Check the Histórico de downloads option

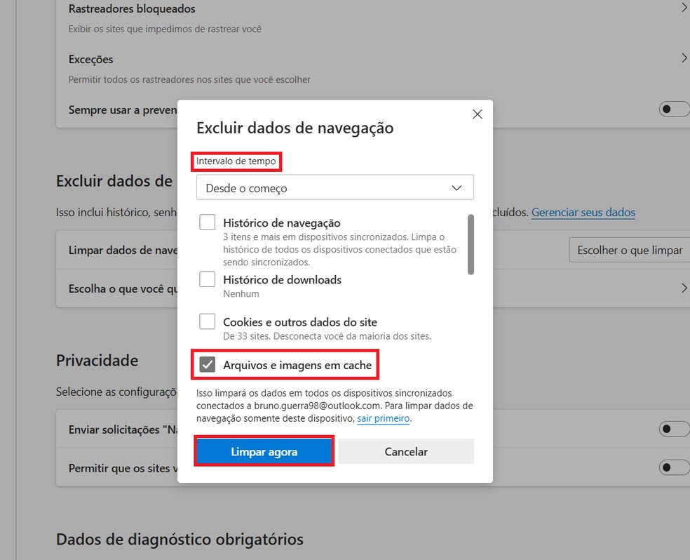207,279
